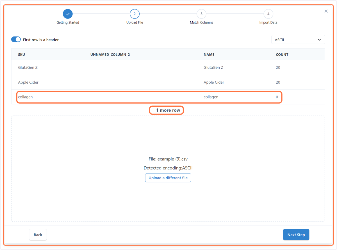The height and width of the screenshot is (250, 337).
Task: Open the ASCII encoding dropdown
Action: (x=298, y=40)
